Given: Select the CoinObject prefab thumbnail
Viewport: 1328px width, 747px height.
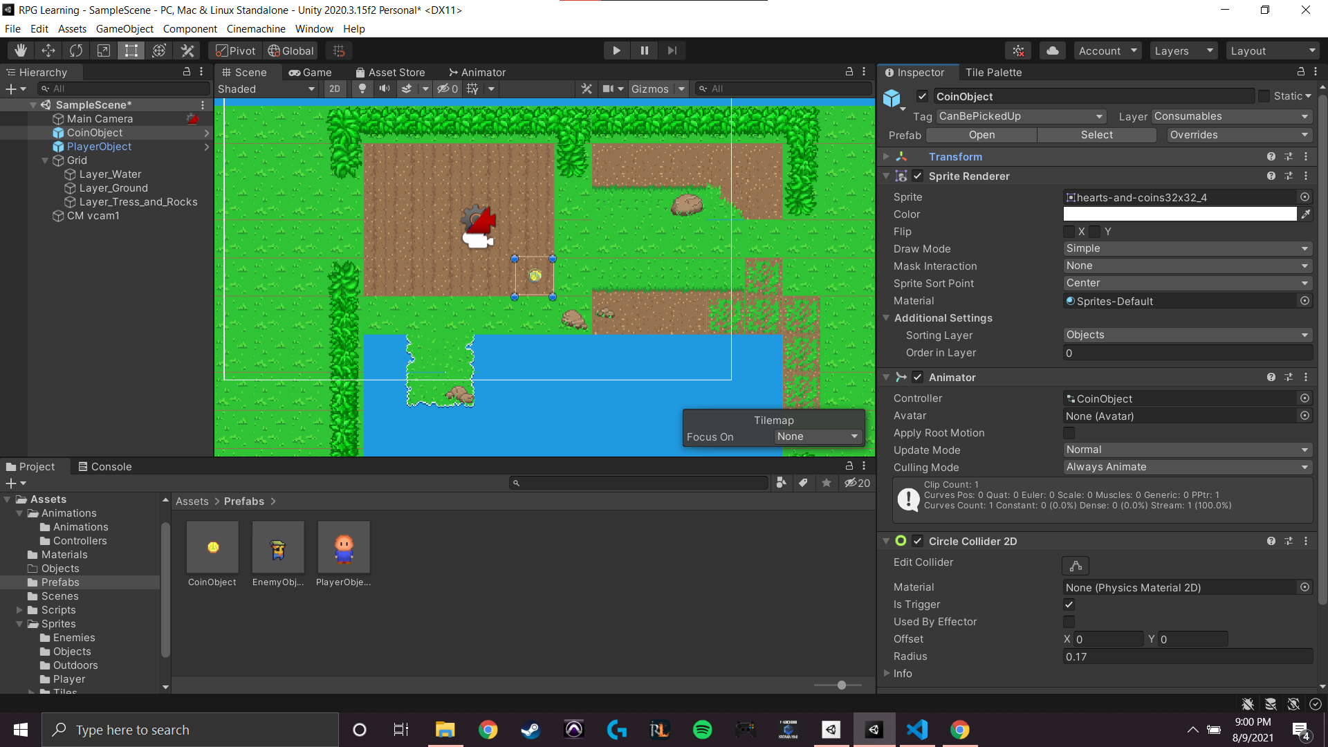Looking at the screenshot, I should tap(212, 548).
